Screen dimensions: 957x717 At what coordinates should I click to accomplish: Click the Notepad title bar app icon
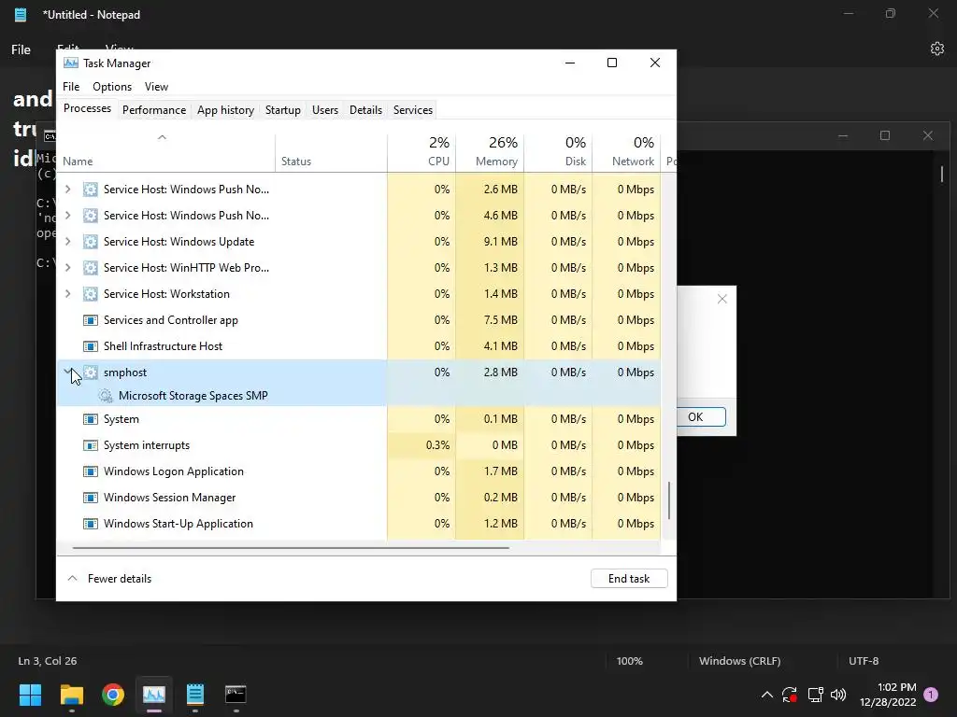click(x=21, y=15)
